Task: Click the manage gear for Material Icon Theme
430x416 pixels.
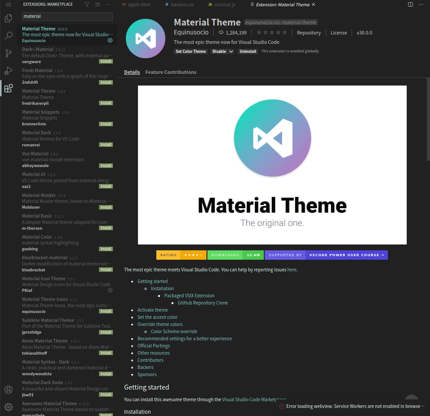Action: coord(110,290)
